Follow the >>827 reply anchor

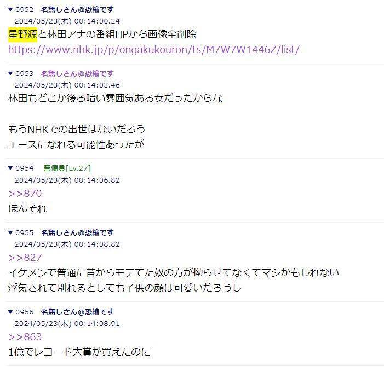click(25, 258)
